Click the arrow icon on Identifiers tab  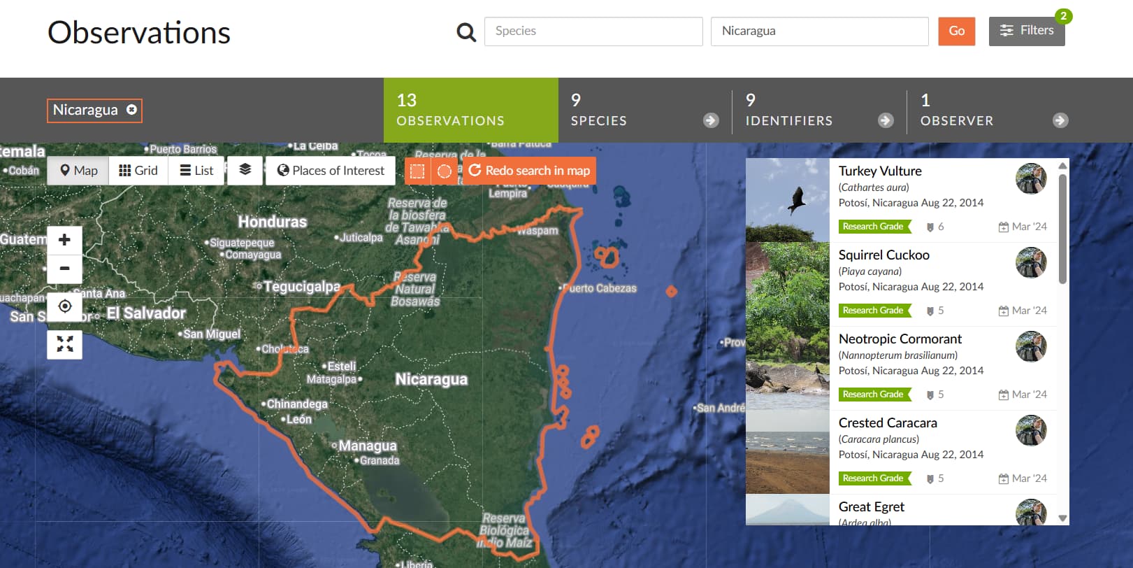tap(886, 120)
